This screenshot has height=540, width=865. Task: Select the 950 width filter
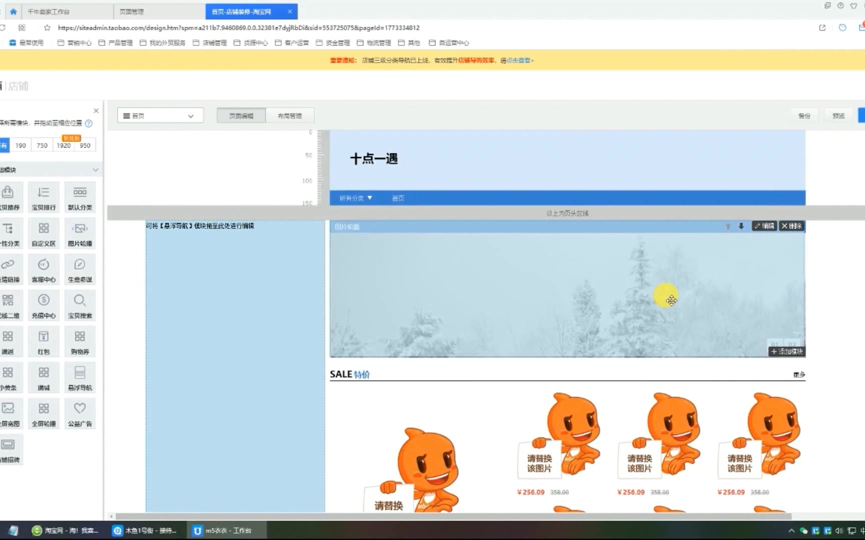pyautogui.click(x=85, y=145)
